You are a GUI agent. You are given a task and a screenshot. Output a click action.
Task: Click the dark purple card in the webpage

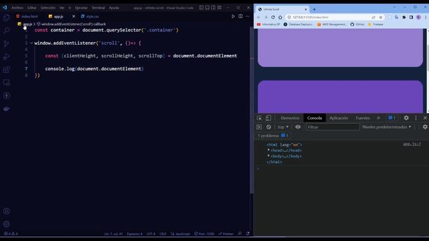click(340, 96)
